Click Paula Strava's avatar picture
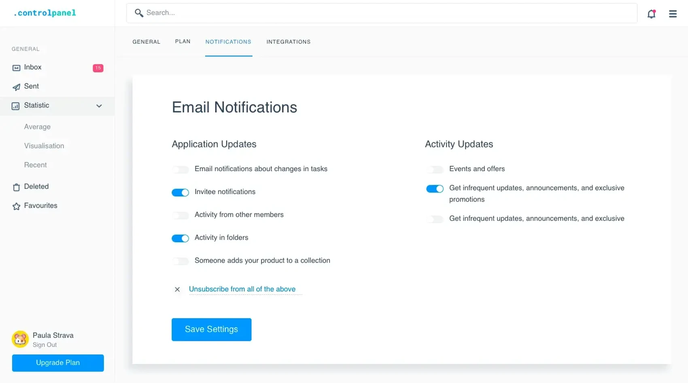Viewport: 688px width, 383px height. [20, 339]
